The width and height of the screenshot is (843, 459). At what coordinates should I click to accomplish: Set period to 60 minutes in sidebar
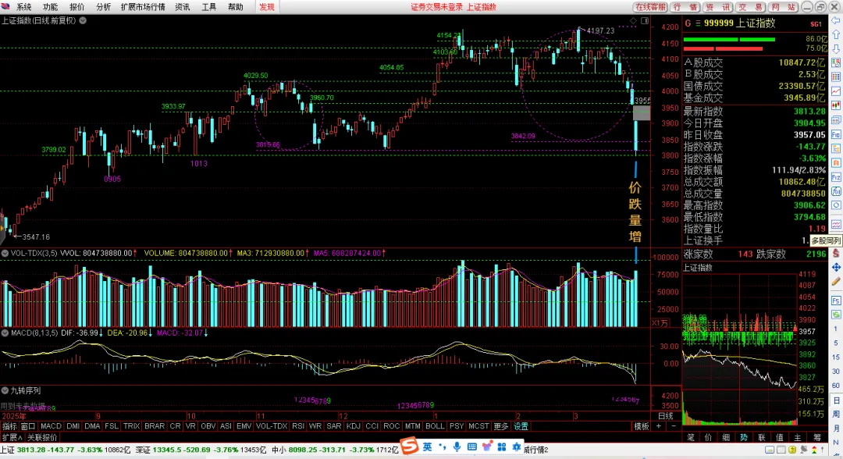point(836,386)
